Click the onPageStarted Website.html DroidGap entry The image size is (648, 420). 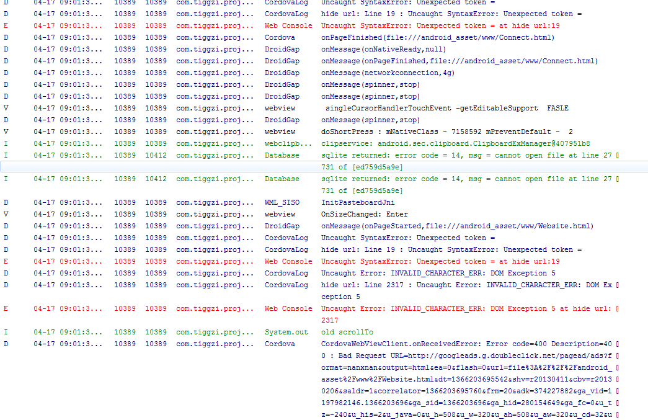click(457, 226)
